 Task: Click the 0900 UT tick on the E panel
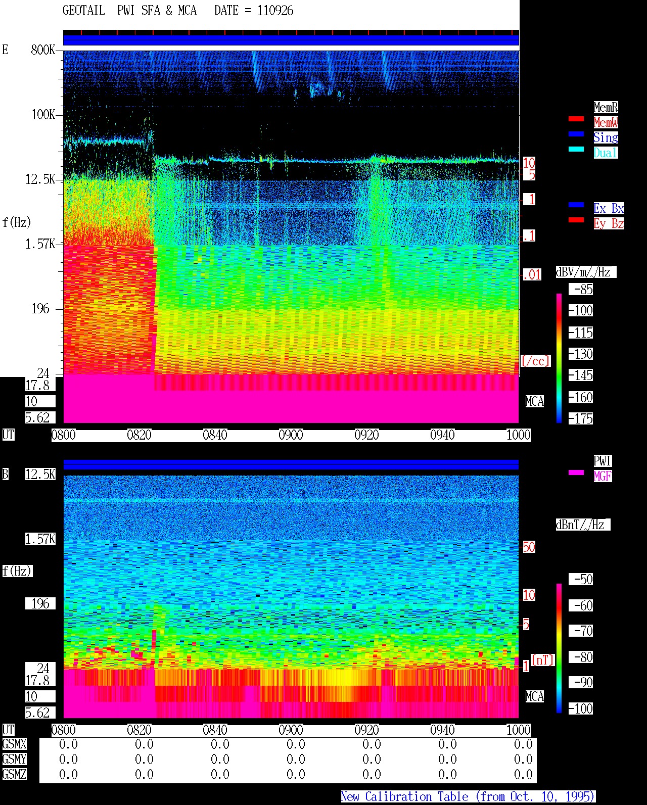pos(291,435)
